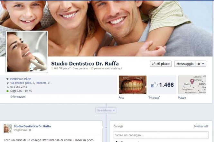Open Studio Dentistico Dr. Ruffa post author link

pos(32,126)
